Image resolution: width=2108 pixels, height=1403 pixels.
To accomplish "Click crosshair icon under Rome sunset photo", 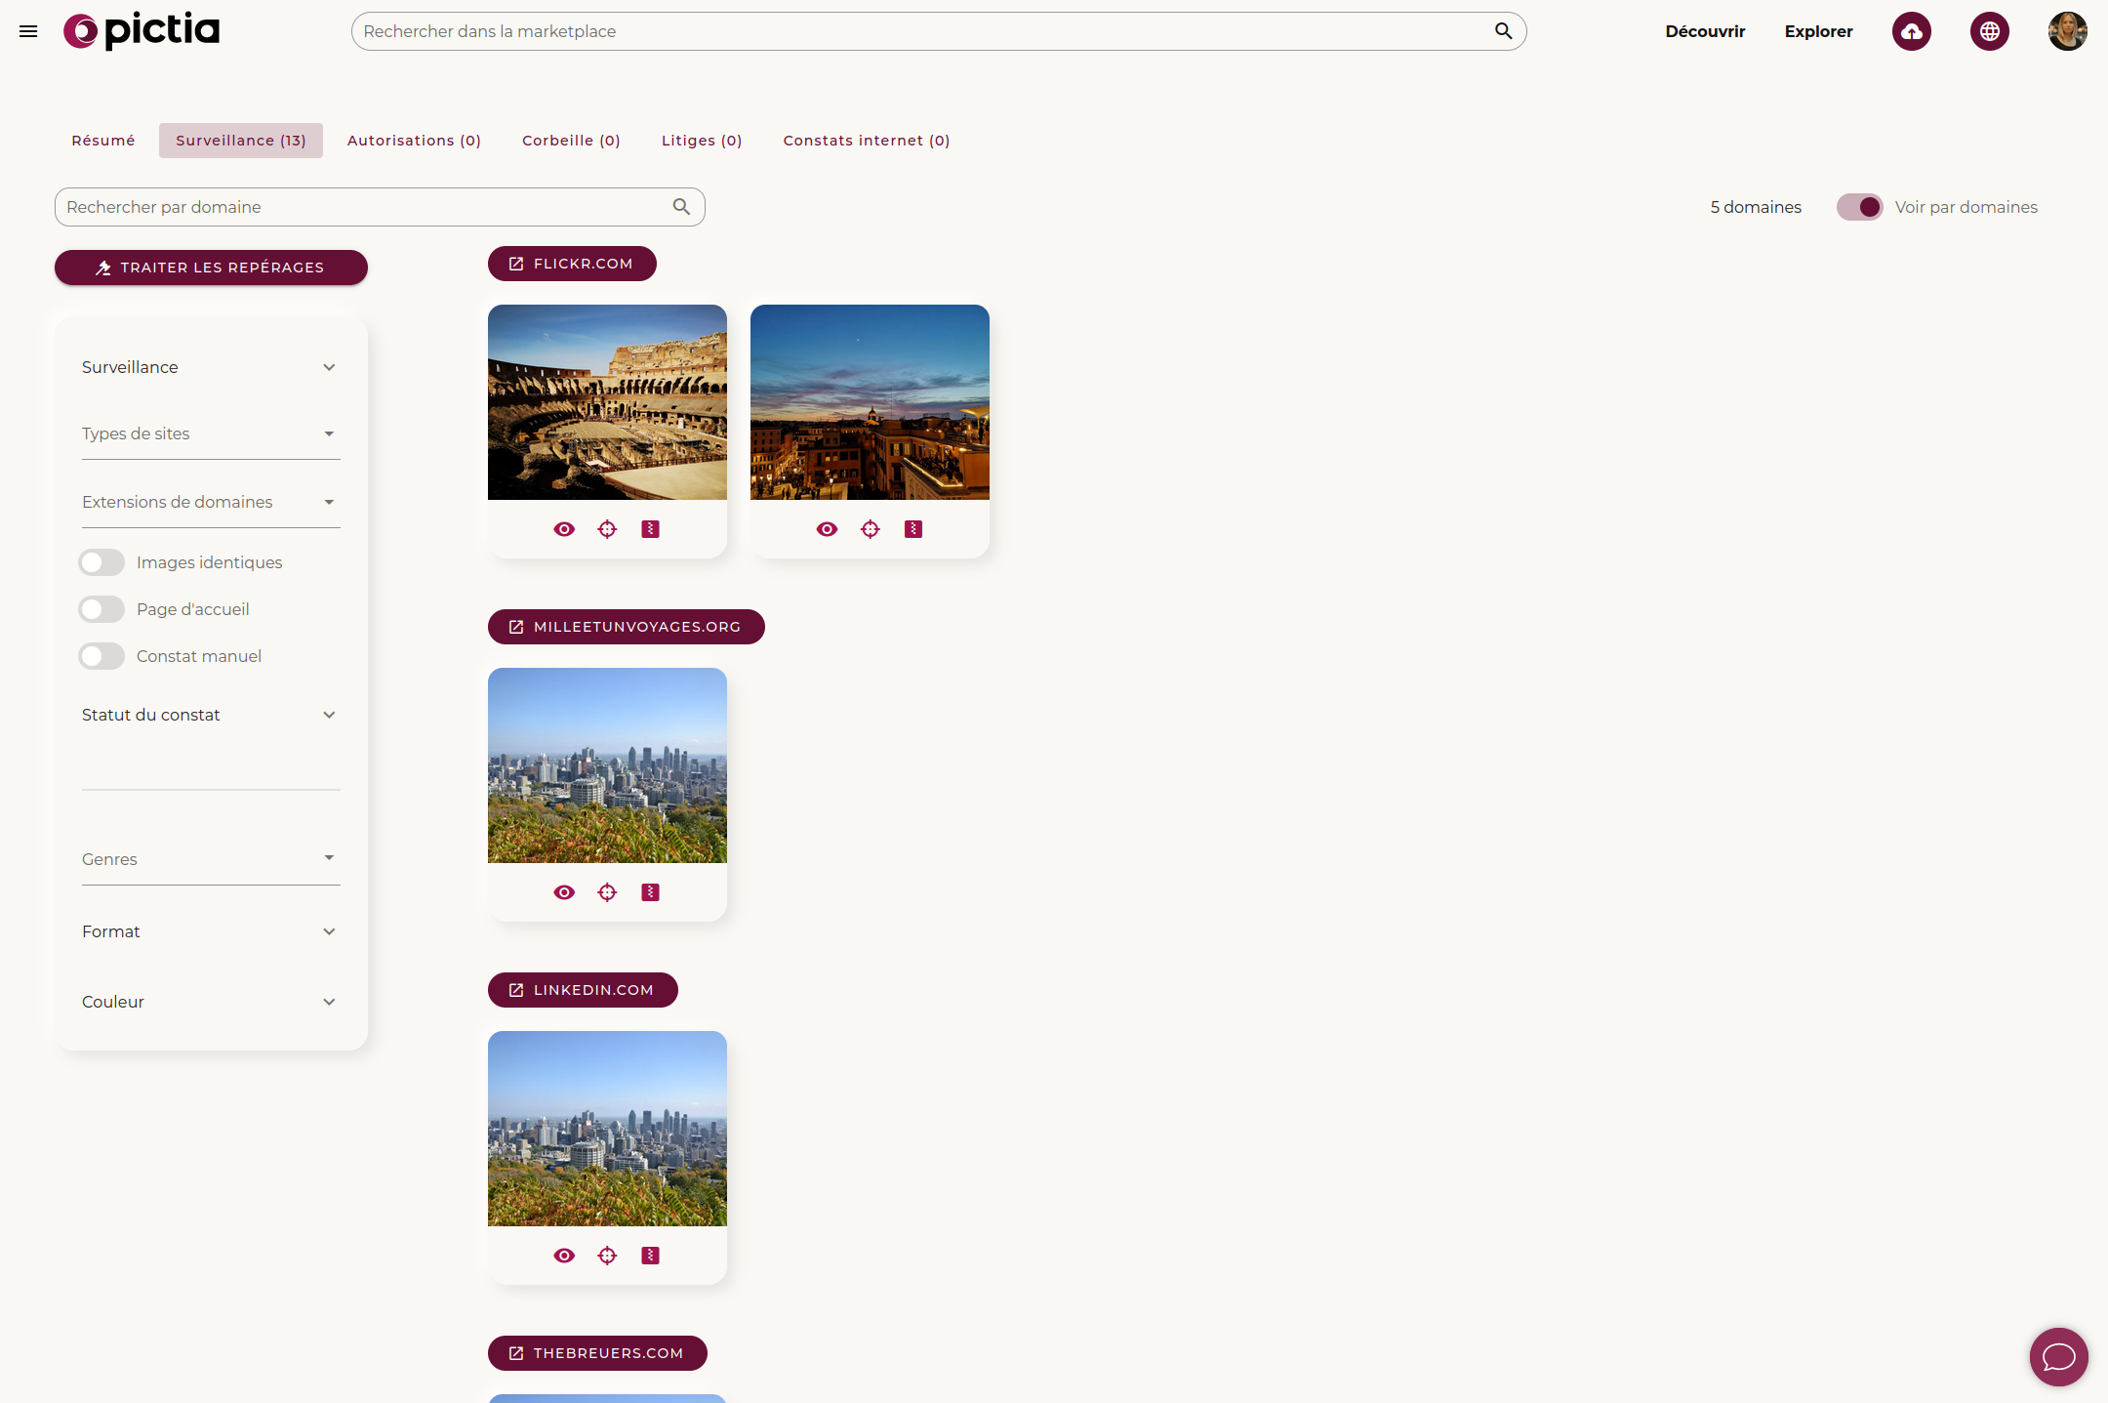I will click(x=870, y=529).
